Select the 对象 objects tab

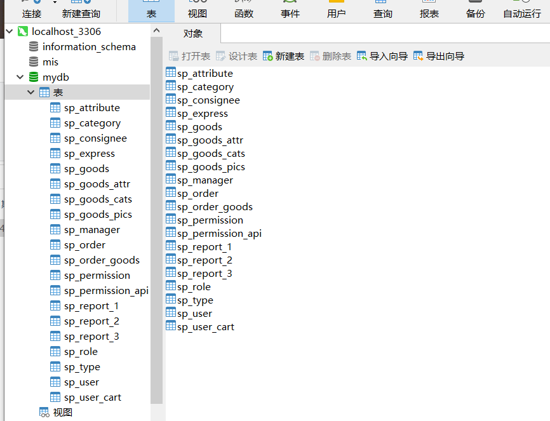(x=193, y=34)
